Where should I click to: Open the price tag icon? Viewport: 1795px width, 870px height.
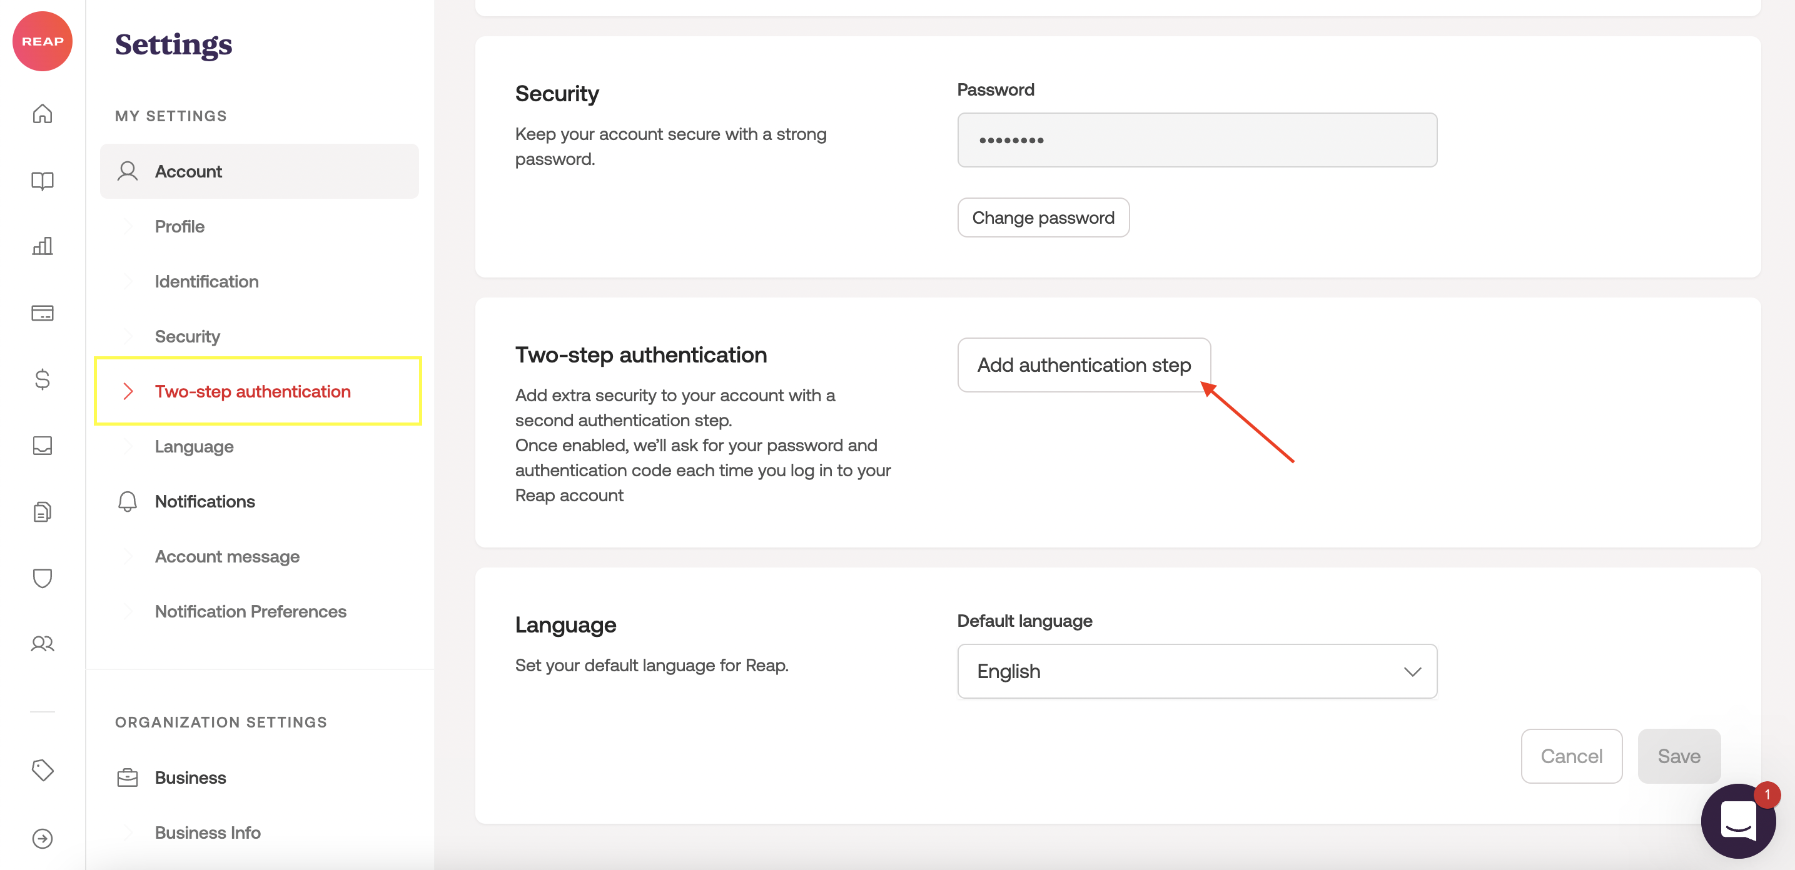pyautogui.click(x=43, y=770)
